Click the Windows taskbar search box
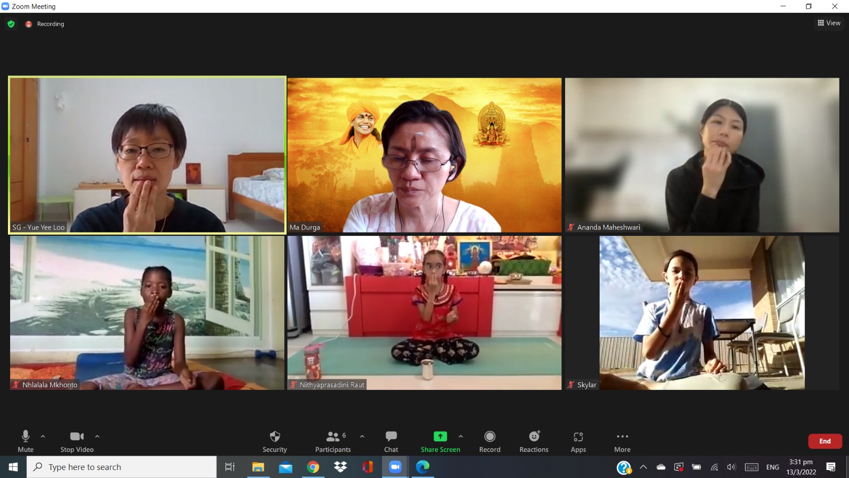 pos(122,467)
